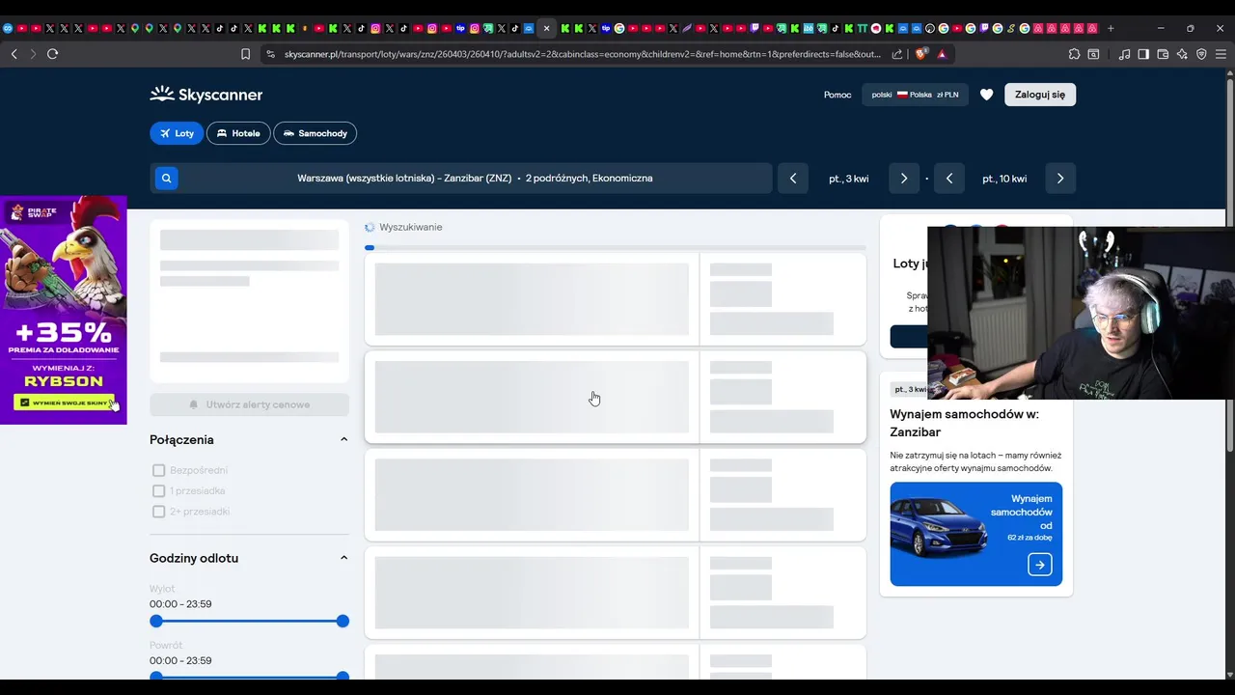Open a new browser tab with plus
This screenshot has height=695, width=1235.
1111,28
